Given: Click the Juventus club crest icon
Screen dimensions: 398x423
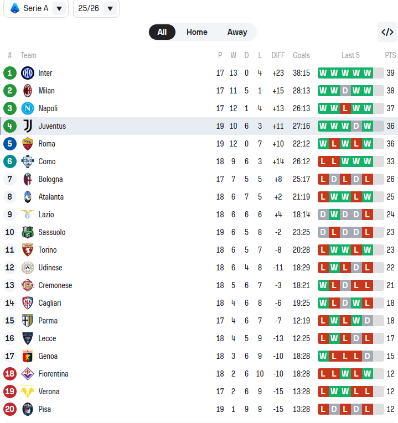Looking at the screenshot, I should [28, 126].
